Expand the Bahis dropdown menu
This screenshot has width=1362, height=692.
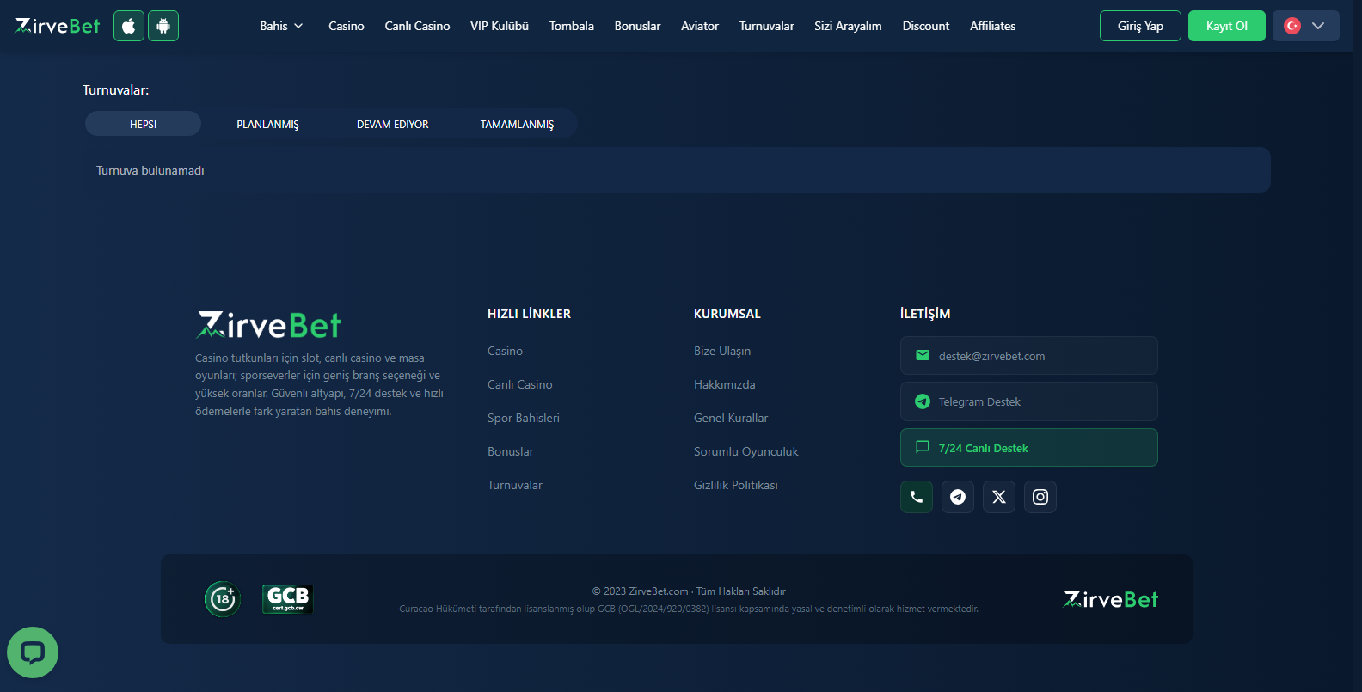click(281, 26)
